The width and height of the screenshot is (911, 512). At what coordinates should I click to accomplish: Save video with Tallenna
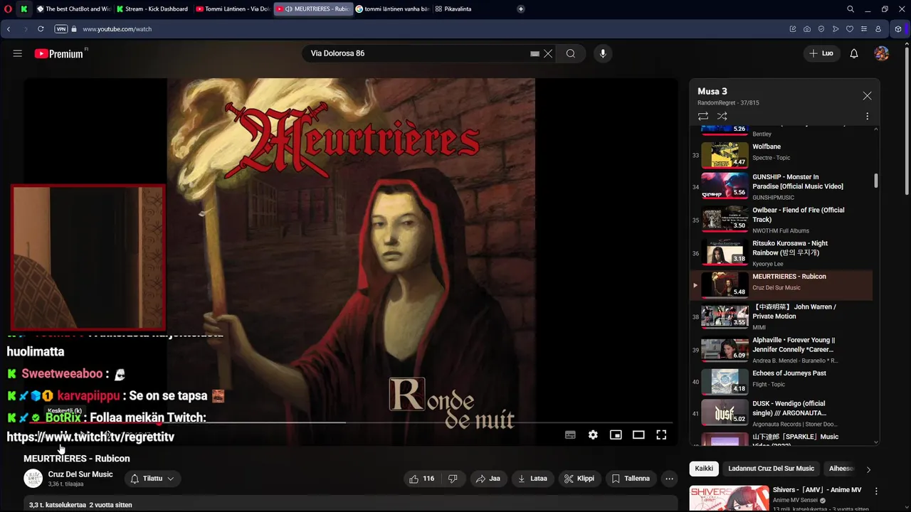(x=631, y=479)
